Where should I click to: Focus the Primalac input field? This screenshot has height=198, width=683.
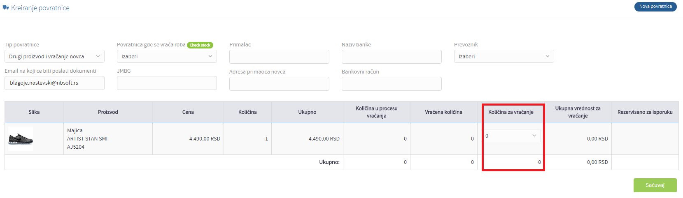tap(279, 57)
